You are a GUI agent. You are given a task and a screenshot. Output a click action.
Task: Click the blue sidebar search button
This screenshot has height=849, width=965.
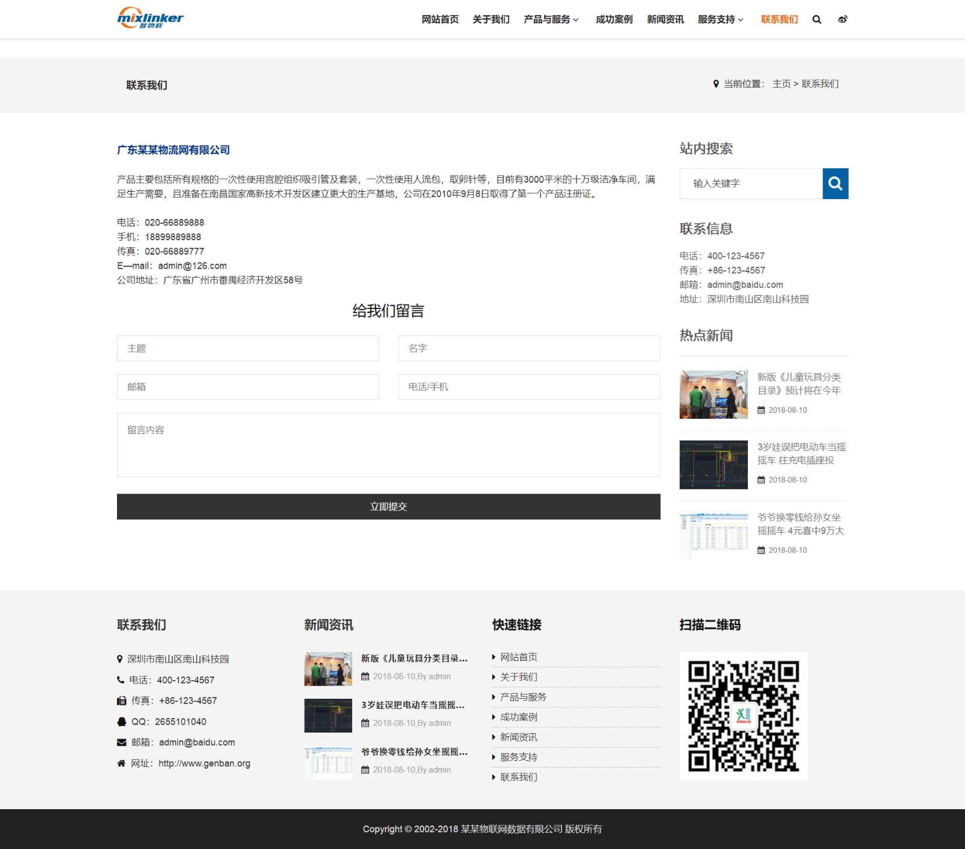pyautogui.click(x=835, y=183)
